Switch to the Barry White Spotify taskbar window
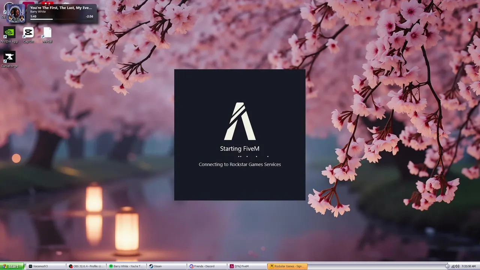 coord(126,266)
